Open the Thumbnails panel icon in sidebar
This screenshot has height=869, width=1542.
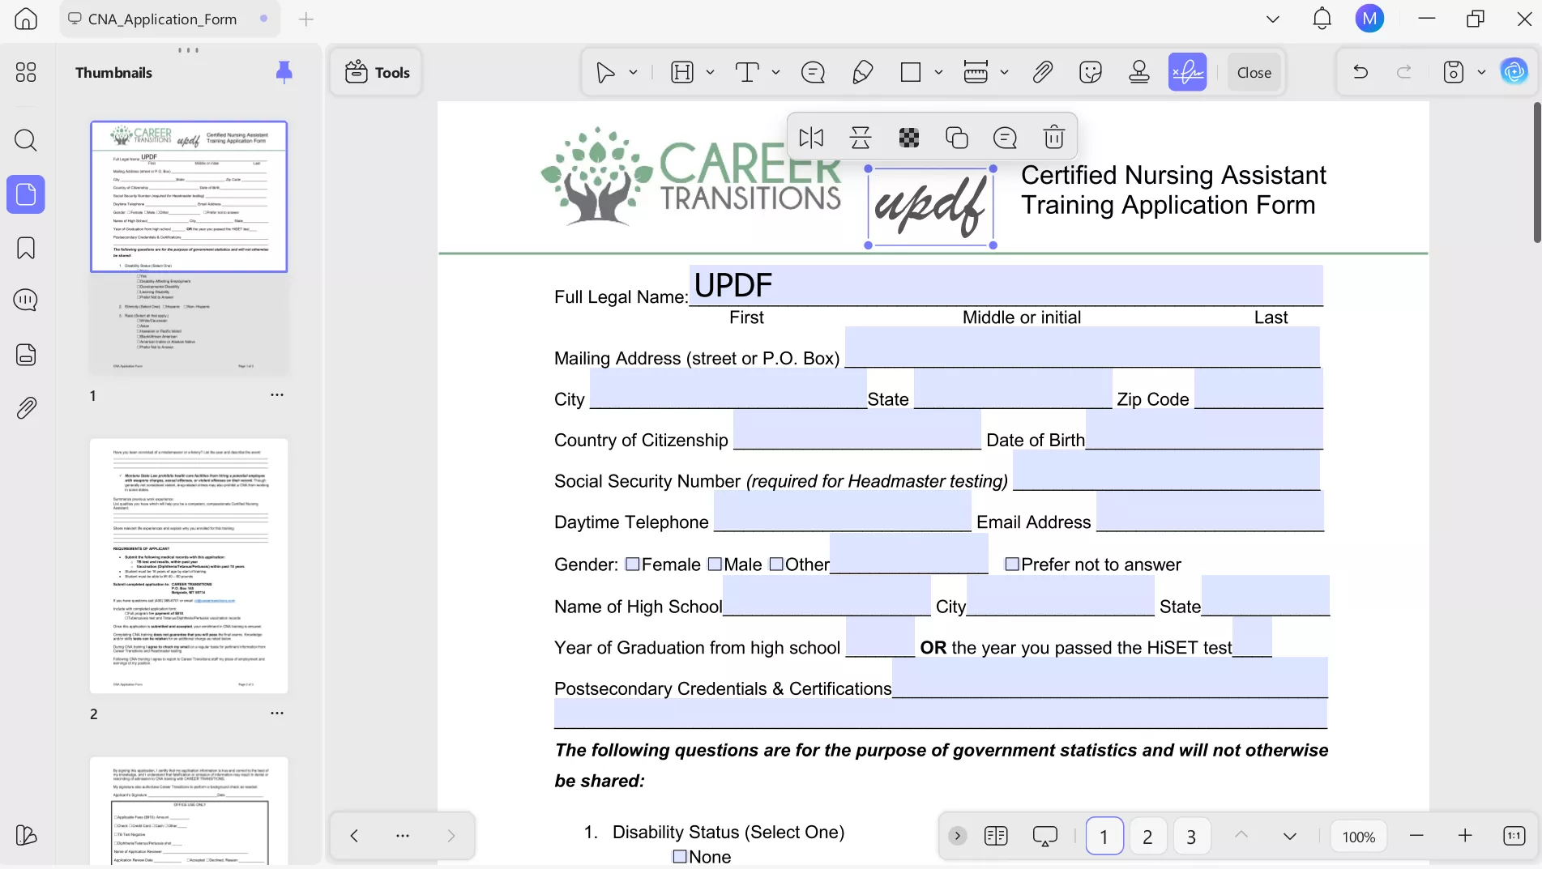(x=25, y=194)
